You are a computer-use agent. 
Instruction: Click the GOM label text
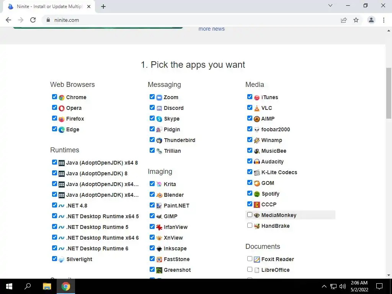point(268,183)
